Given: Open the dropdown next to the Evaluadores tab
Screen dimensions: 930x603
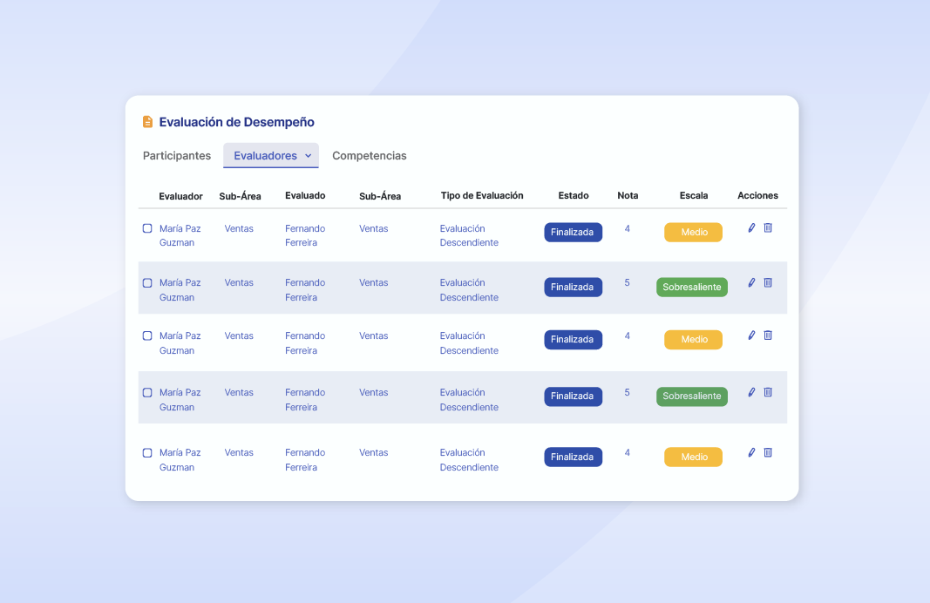Looking at the screenshot, I should 309,155.
